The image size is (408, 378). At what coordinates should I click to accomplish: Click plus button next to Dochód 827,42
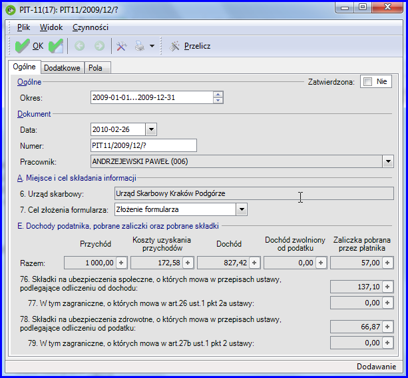254,263
